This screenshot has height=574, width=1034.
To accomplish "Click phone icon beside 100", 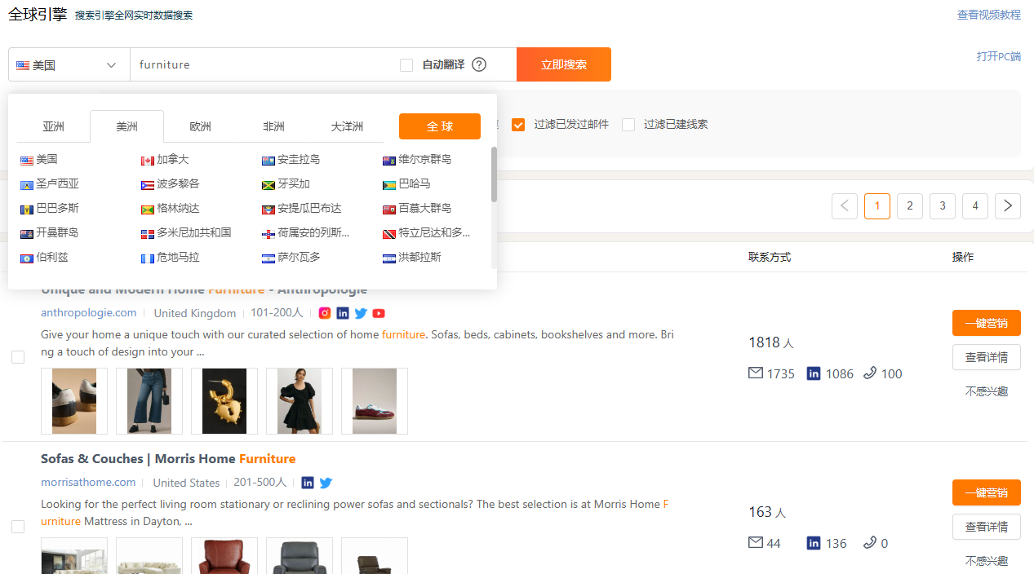I will click(870, 373).
